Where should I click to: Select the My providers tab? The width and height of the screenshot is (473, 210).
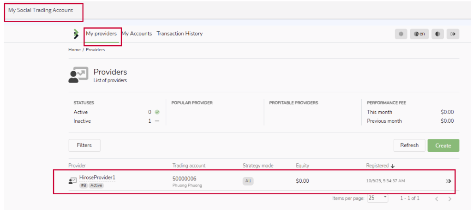point(101,34)
